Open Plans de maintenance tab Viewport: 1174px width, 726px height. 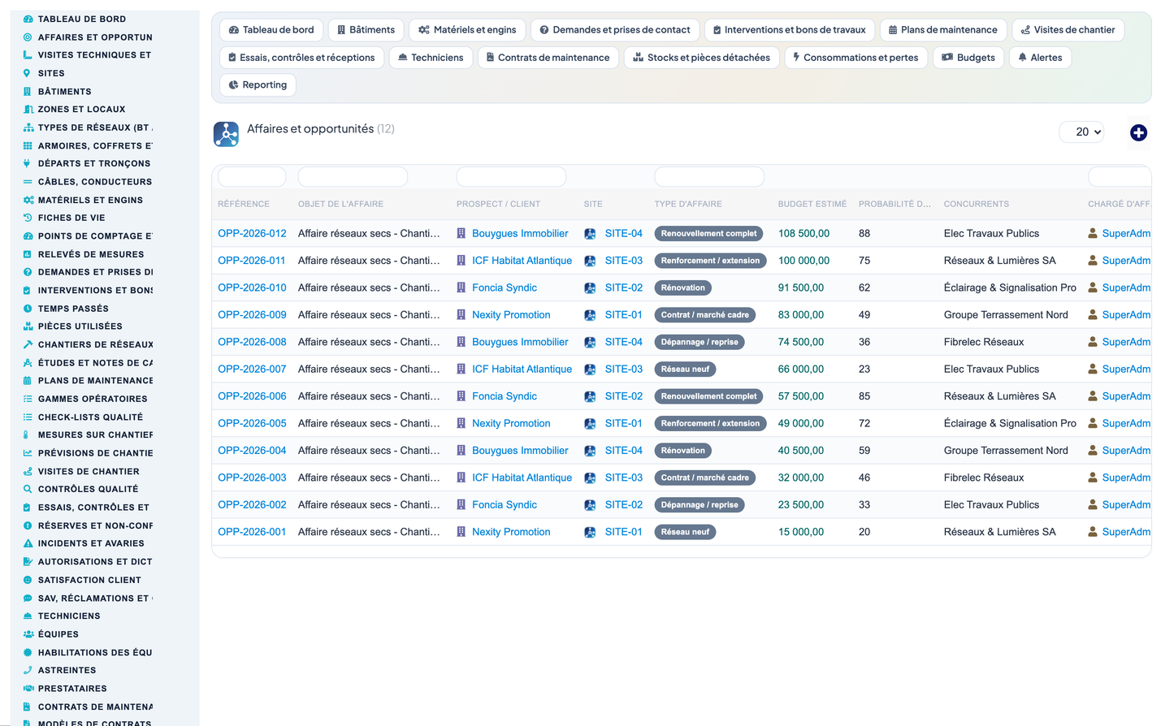(x=942, y=30)
